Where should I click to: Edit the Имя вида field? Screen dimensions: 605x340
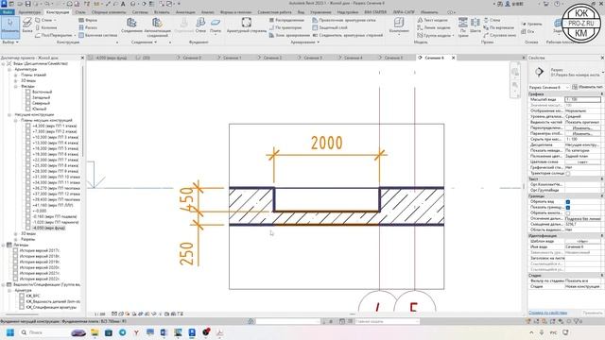(x=582, y=246)
